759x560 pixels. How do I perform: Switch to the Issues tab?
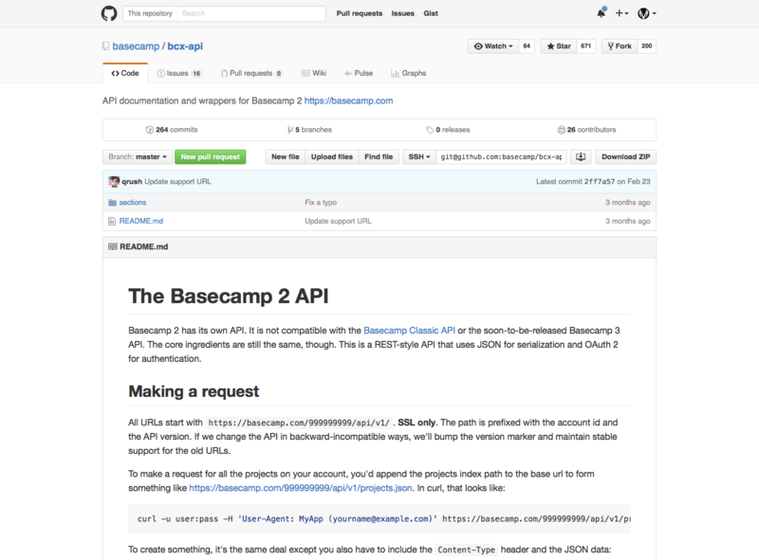(x=179, y=73)
